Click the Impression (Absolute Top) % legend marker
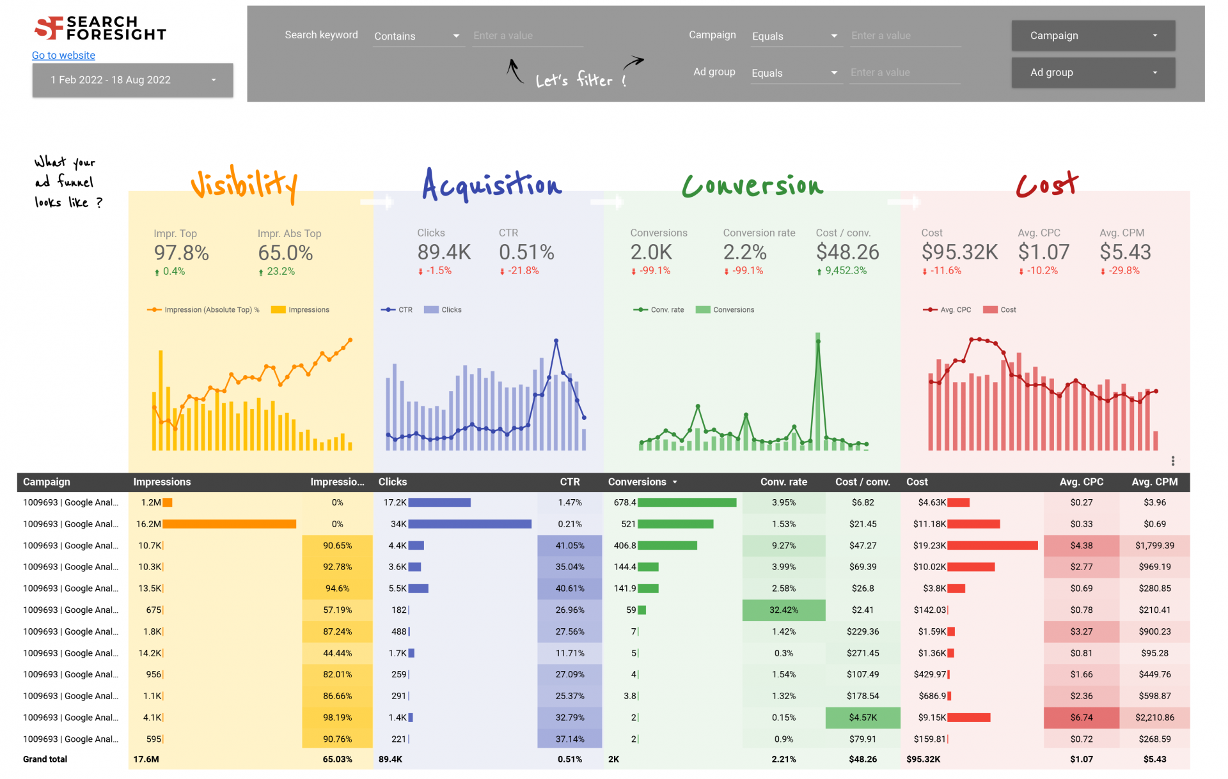 click(154, 309)
